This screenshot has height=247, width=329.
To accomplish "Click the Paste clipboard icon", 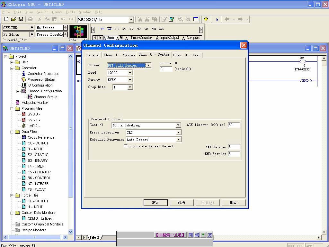I will point(54,19).
